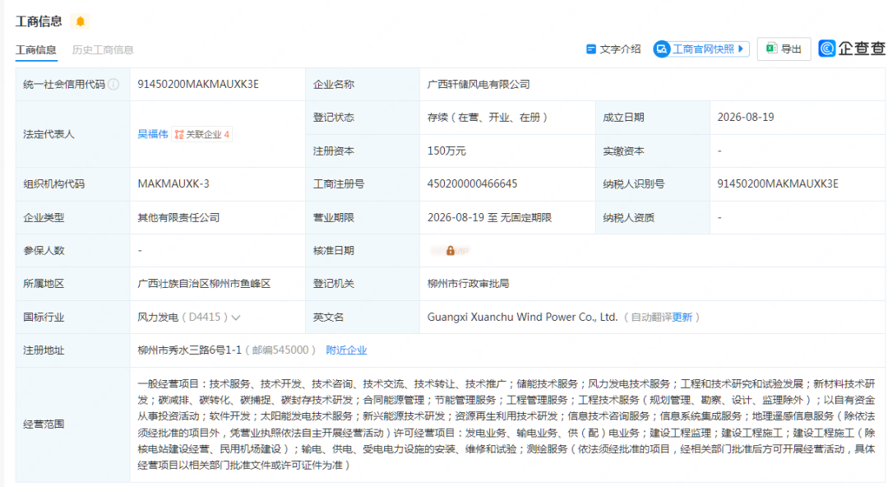The width and height of the screenshot is (888, 487).
Task: Select credit code 91450200MAKMAUXK3E under 统一社会信用代码
Action: 198,85
